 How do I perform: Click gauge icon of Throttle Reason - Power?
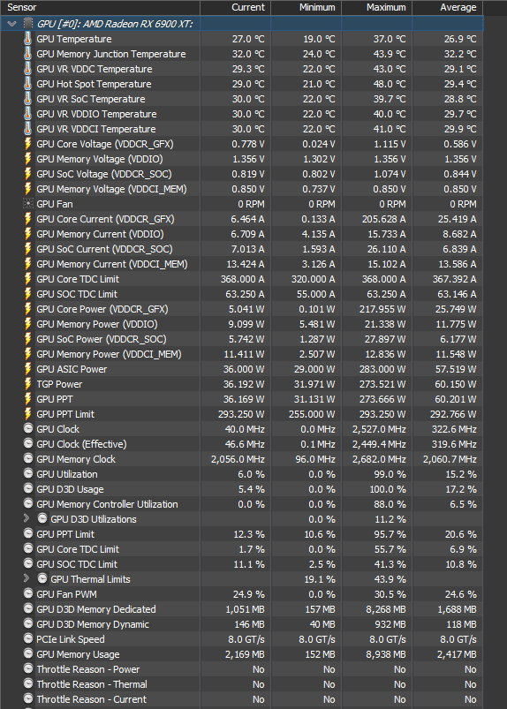(x=28, y=668)
